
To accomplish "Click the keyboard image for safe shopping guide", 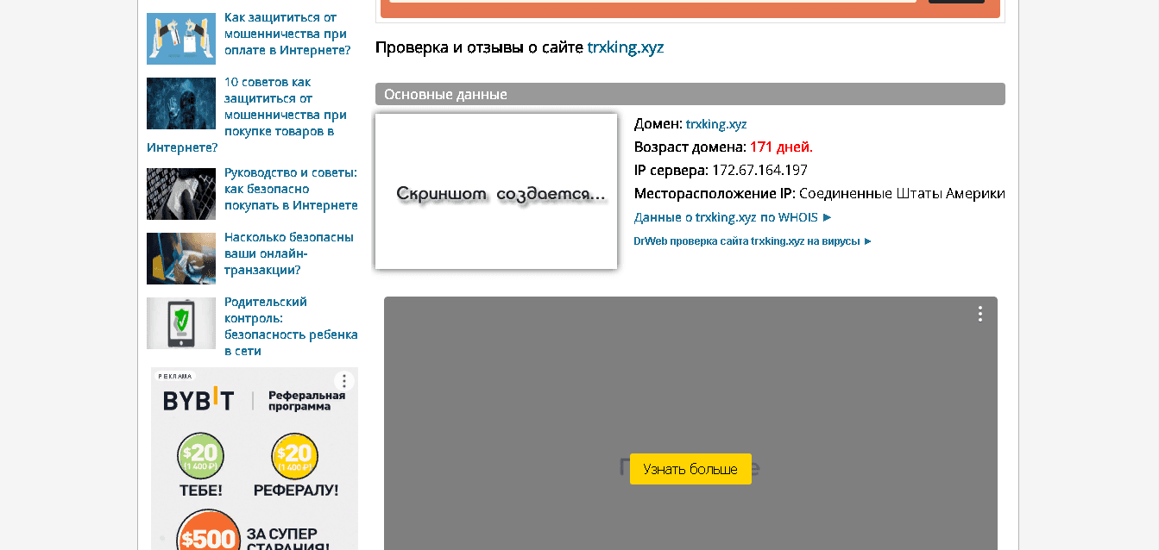I will [x=180, y=194].
